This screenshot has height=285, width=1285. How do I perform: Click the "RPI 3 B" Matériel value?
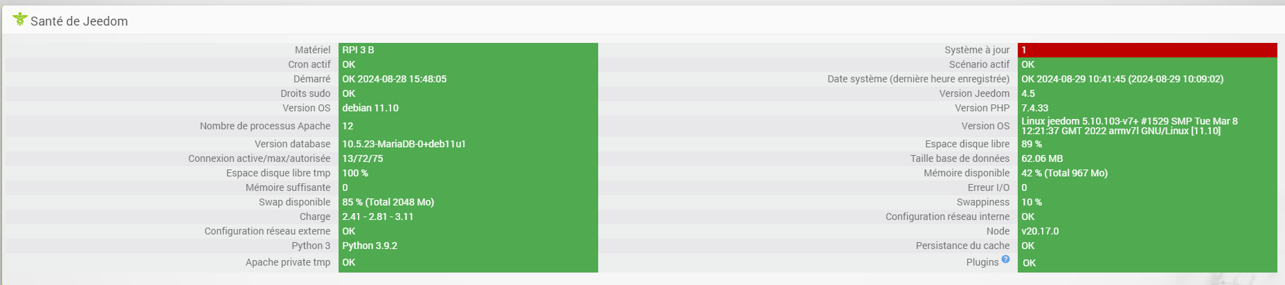(358, 50)
